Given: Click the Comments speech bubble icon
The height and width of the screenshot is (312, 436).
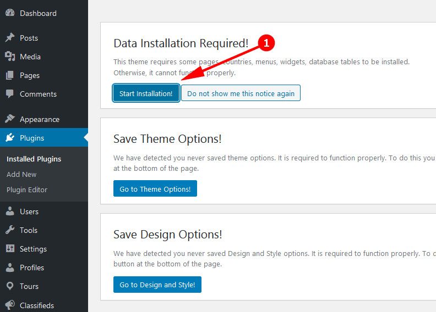Looking at the screenshot, I should coord(10,94).
